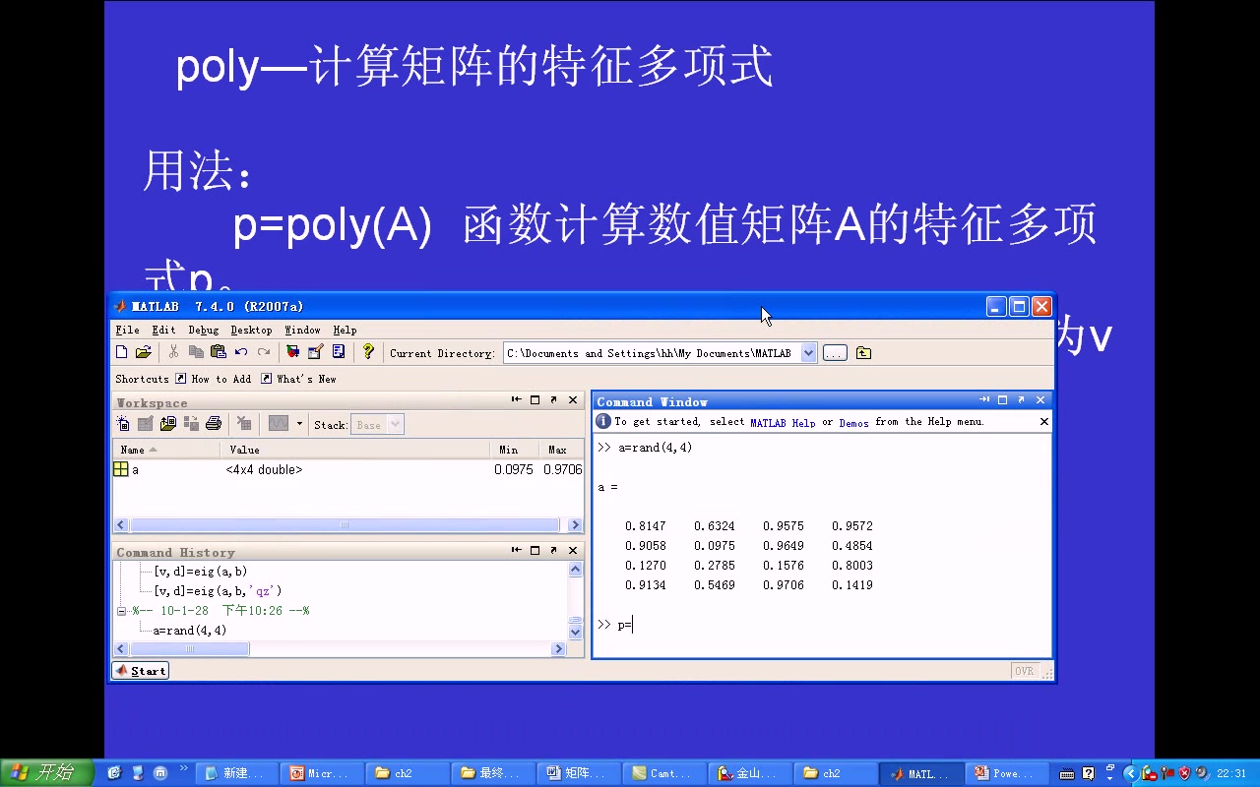Screen dimensions: 1260x787
Task: Copy using the MATLAB toolbar copy icon
Action: [196, 352]
